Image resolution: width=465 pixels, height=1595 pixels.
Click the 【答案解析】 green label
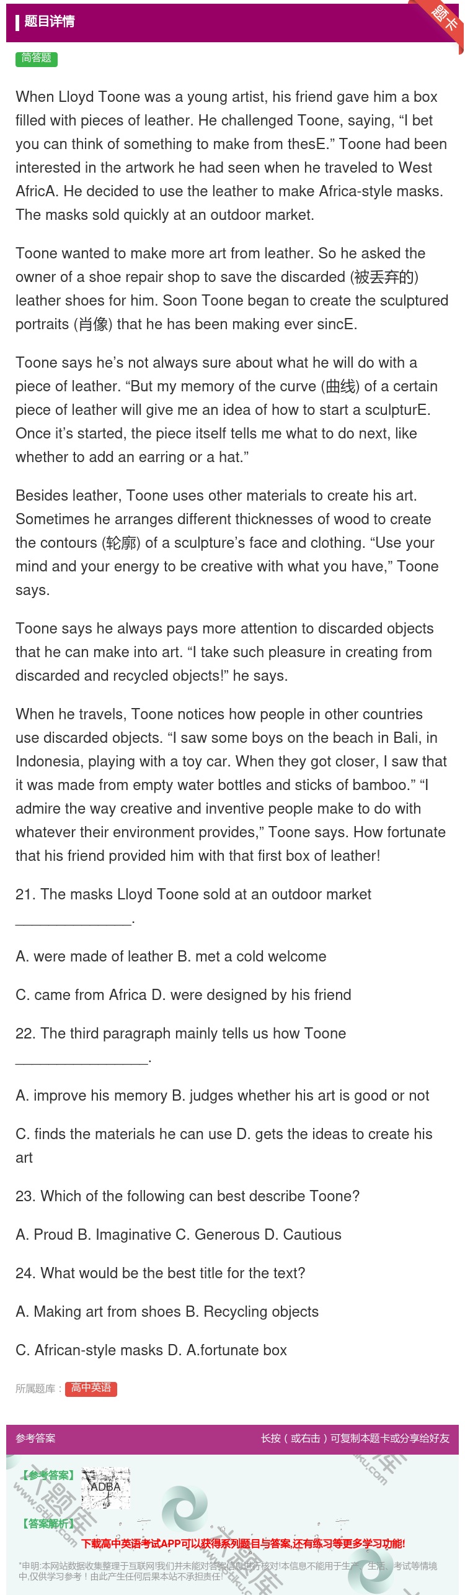point(48,1523)
